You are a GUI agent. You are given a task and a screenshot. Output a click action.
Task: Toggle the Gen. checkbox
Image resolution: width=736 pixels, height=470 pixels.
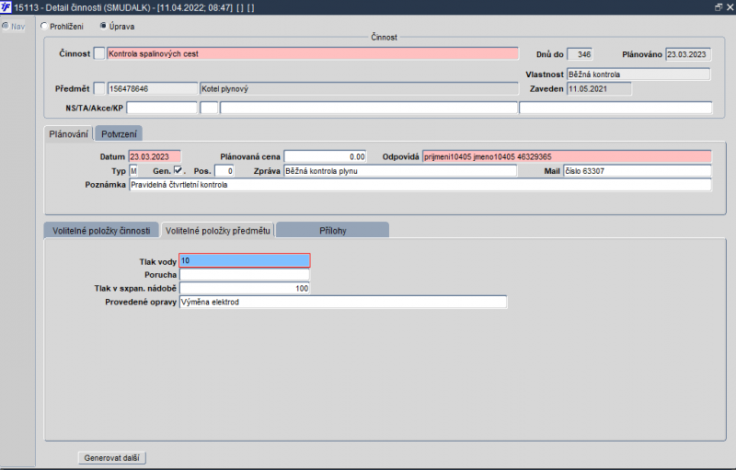[178, 170]
